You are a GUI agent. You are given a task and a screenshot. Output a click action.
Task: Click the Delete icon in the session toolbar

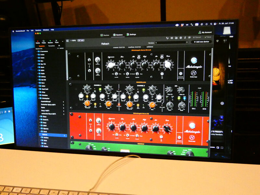(x=38, y=42)
